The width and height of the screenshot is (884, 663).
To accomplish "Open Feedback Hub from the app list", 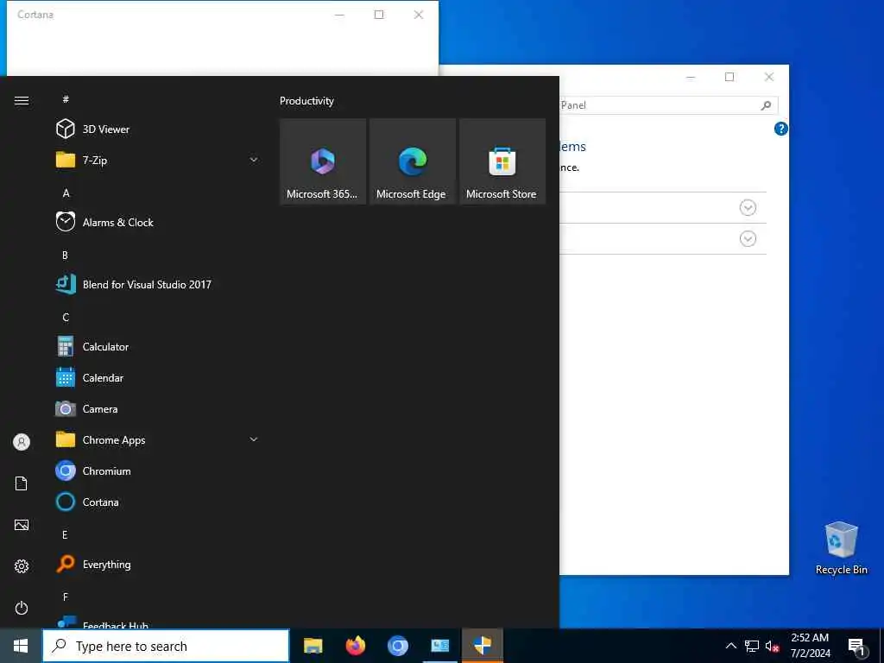I will (158, 622).
